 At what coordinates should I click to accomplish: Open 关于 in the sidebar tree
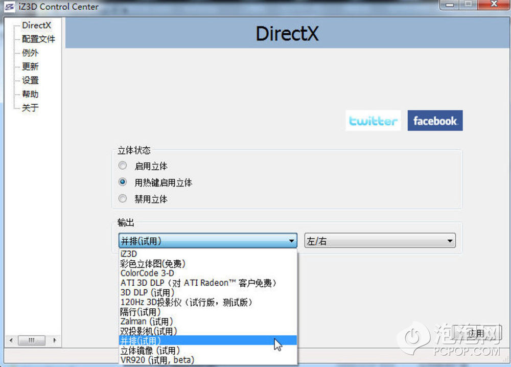[30, 108]
